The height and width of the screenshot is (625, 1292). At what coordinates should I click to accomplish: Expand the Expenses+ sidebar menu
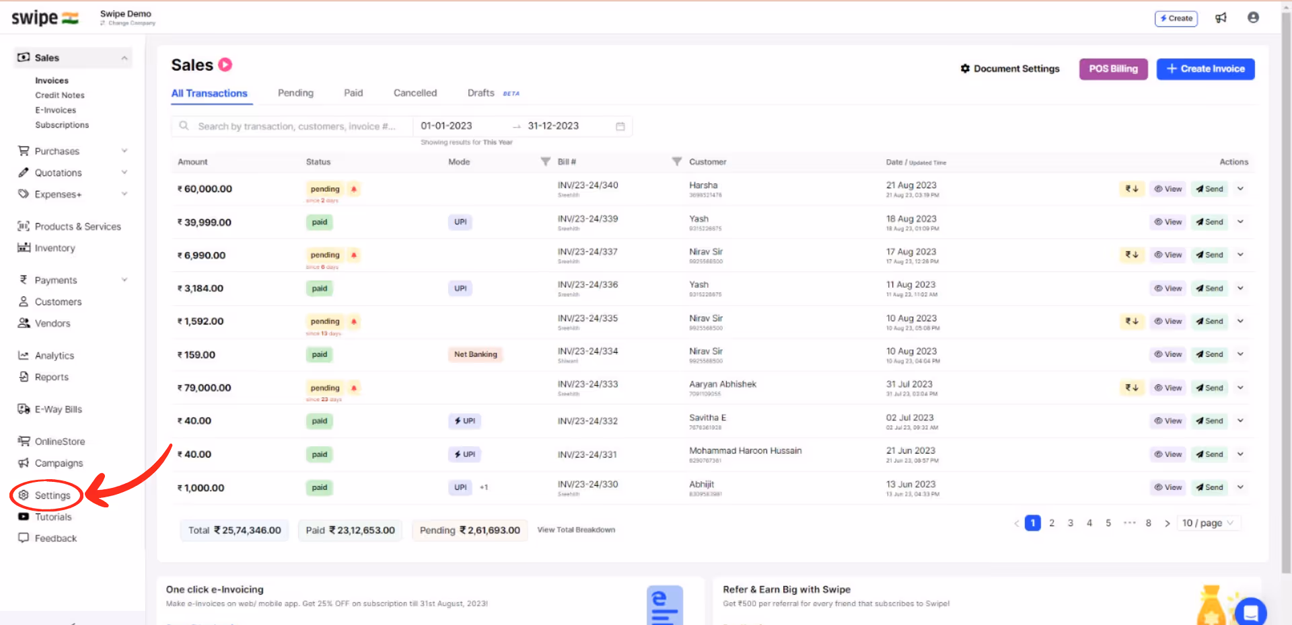(x=124, y=194)
